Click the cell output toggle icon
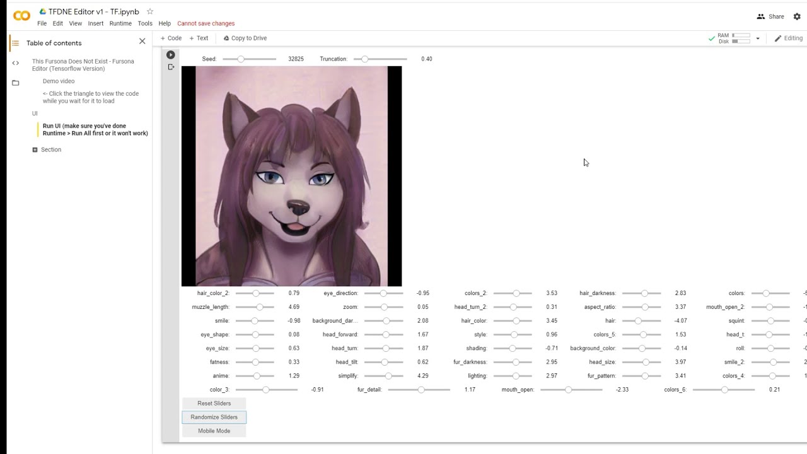This screenshot has height=454, width=807. point(171,67)
